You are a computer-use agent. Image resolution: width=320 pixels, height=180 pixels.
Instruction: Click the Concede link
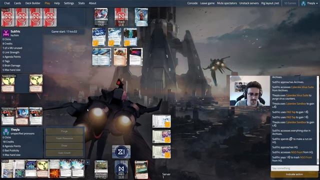pos(192,3)
